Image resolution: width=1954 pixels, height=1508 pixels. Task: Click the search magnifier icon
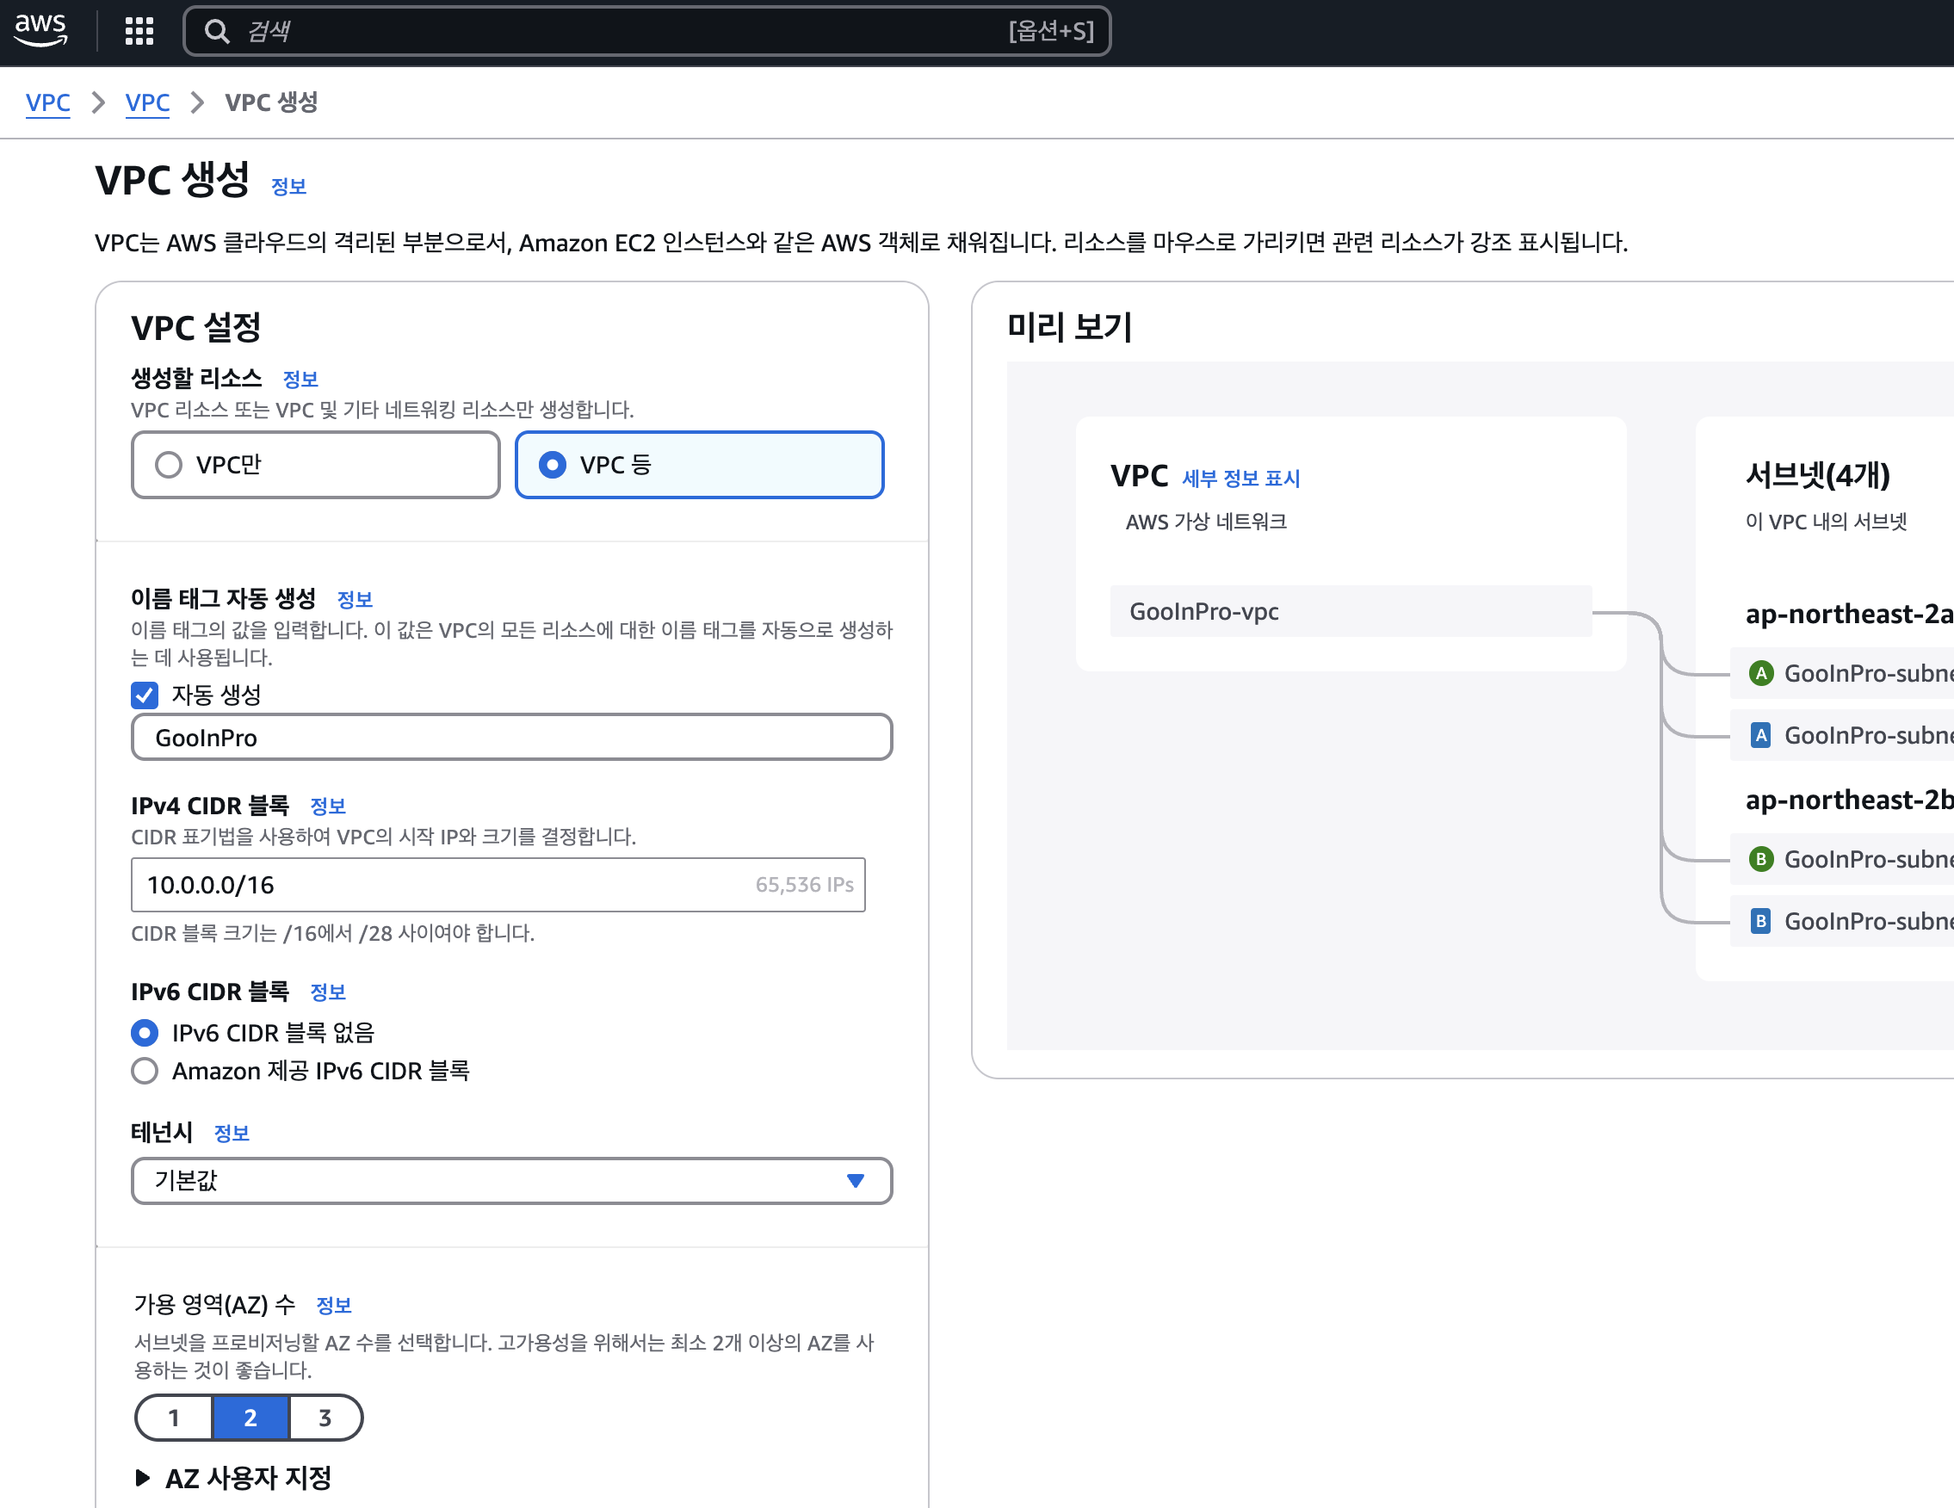tap(218, 30)
